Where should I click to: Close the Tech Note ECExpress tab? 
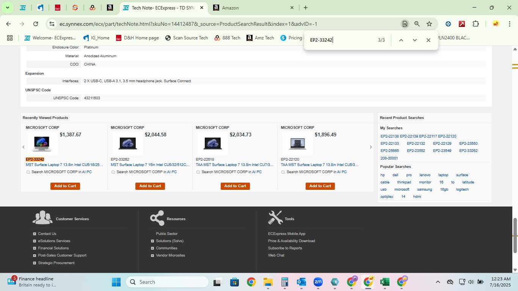202,8
